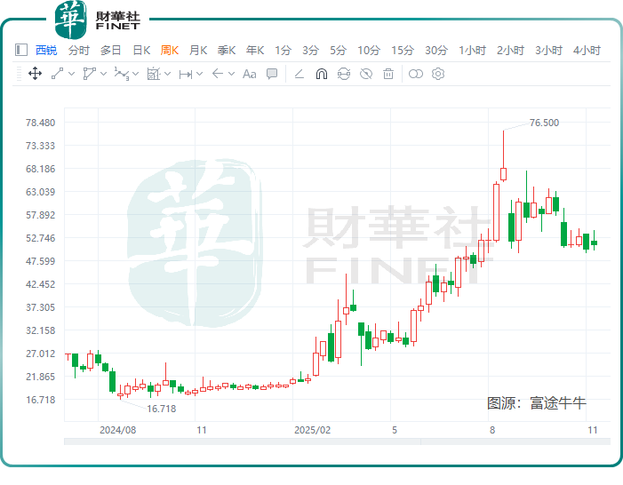The image size is (623, 485).
Task: Click the overlapping circles compare icon
Action: point(415,74)
